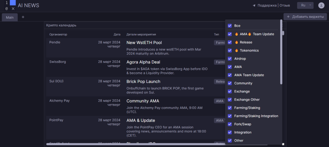
Task: Click the PointPay organizer name
Action: point(56,120)
